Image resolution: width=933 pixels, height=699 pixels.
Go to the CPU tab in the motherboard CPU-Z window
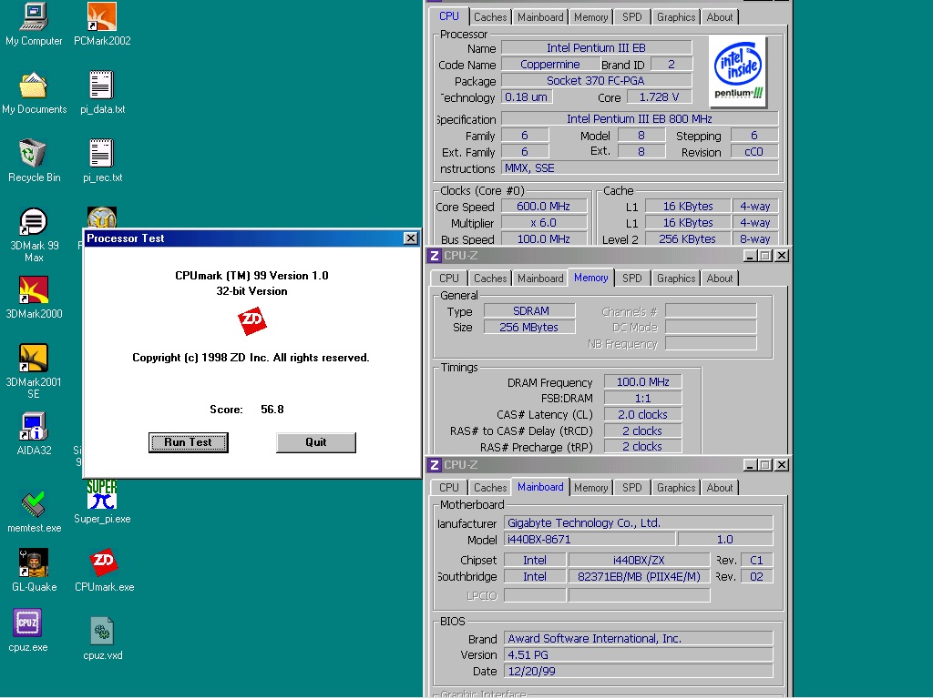(x=448, y=488)
